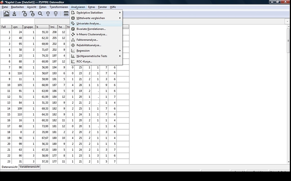Viewport: 291px width, 181px height.
Task: Click b cell 51,33 in row 13
Action: pos(42,102)
